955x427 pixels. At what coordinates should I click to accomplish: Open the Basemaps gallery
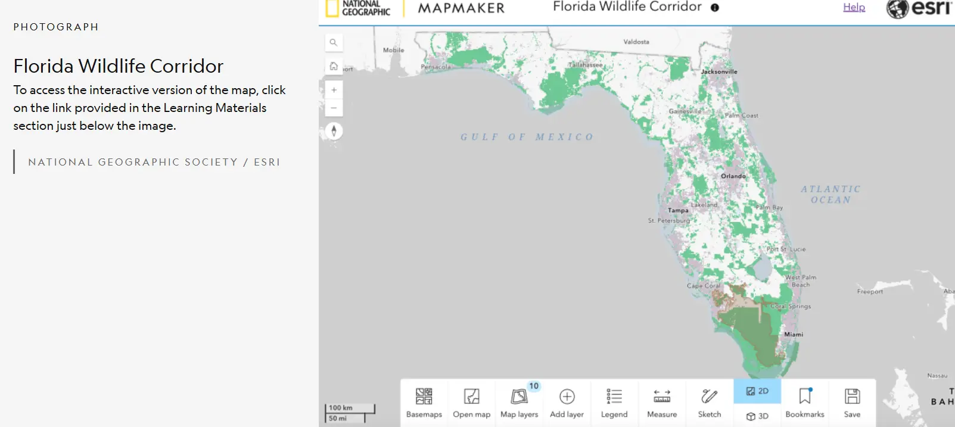pos(424,403)
